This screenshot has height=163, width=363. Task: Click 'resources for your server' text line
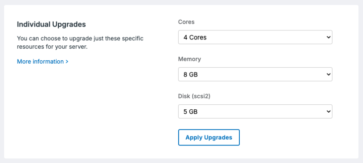pos(52,47)
